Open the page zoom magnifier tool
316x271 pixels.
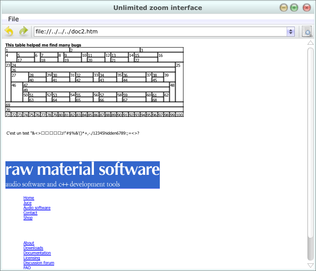pyautogui.click(x=307, y=32)
